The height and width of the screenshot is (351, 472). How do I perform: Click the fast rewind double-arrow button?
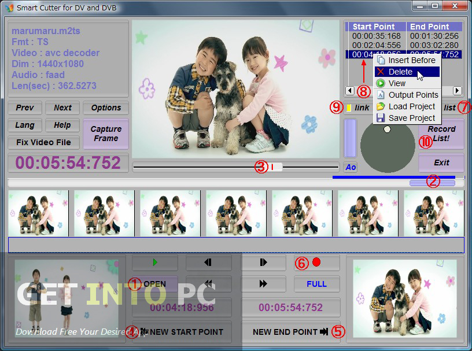click(x=208, y=283)
